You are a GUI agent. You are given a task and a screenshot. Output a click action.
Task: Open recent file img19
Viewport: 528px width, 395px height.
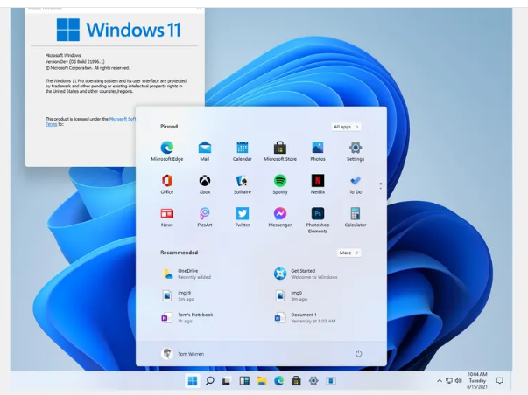pos(178,296)
